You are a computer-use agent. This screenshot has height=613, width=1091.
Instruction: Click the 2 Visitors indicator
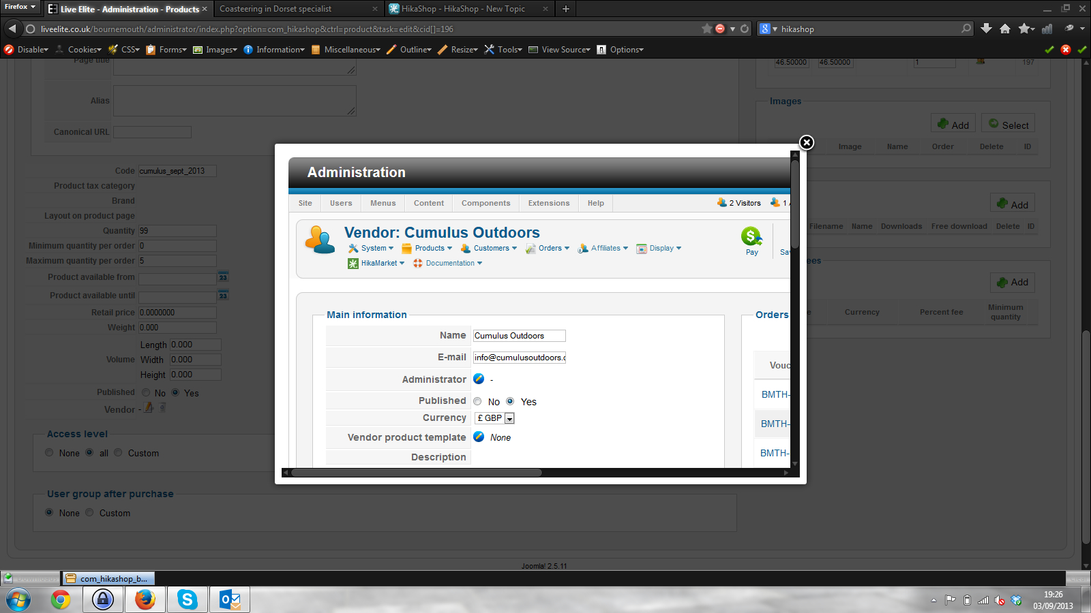[x=739, y=203]
